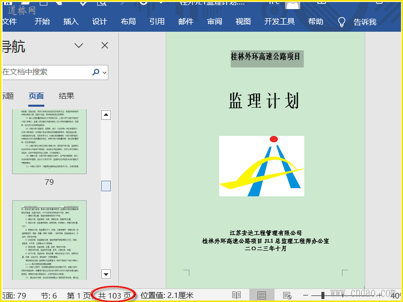Image resolution: width=403 pixels, height=302 pixels.
Task: Open the 视图 ribbon tab
Action: pos(243,22)
